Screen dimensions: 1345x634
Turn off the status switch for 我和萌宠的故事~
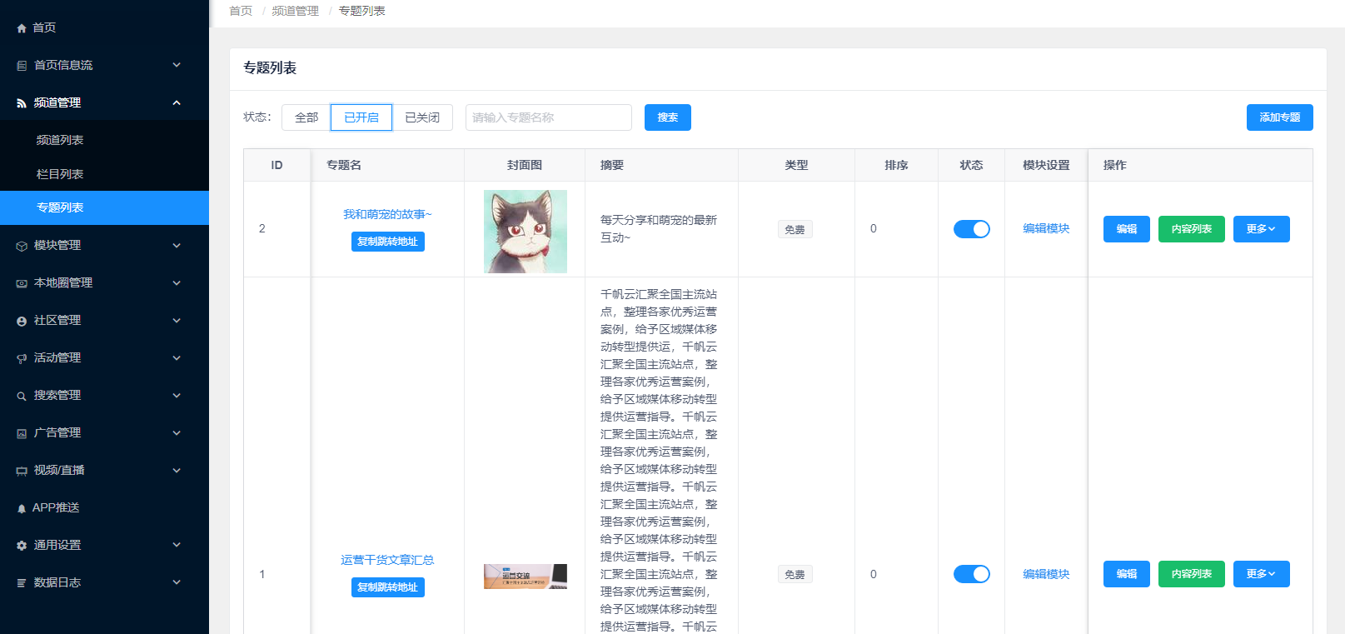pyautogui.click(x=971, y=229)
